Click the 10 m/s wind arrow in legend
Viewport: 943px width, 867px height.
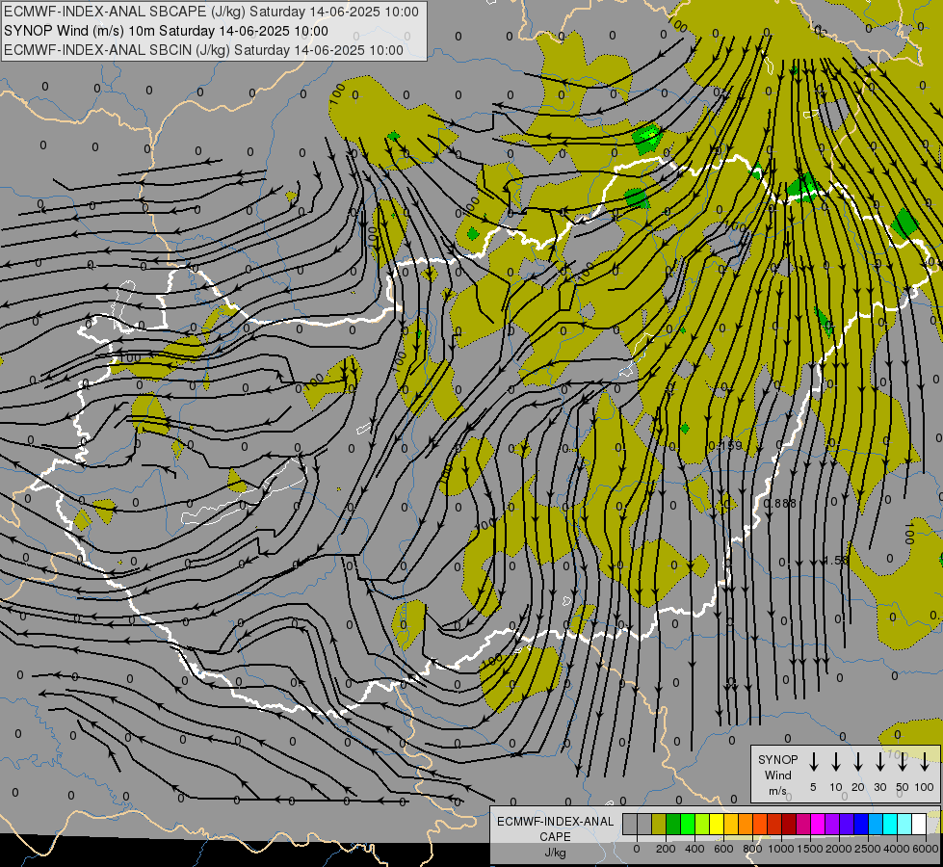(836, 761)
